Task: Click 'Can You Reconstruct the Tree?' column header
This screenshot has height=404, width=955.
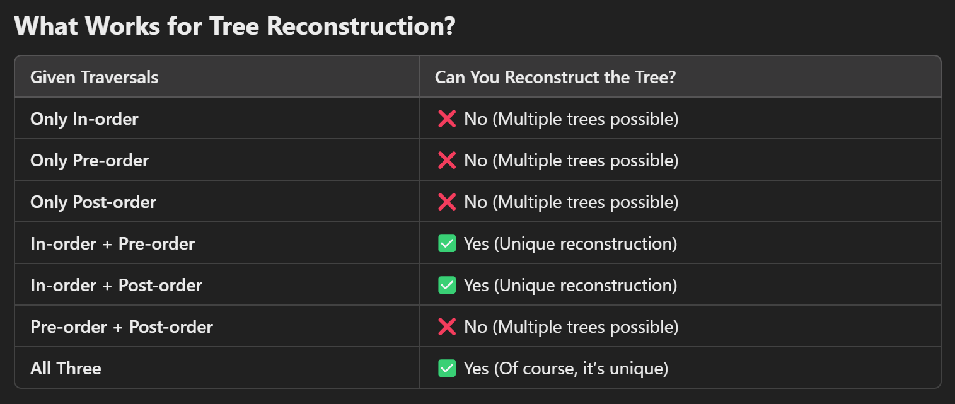Action: [x=555, y=77]
